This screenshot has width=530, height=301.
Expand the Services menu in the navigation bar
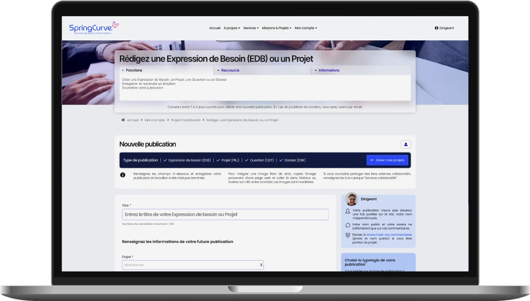pyautogui.click(x=250, y=28)
